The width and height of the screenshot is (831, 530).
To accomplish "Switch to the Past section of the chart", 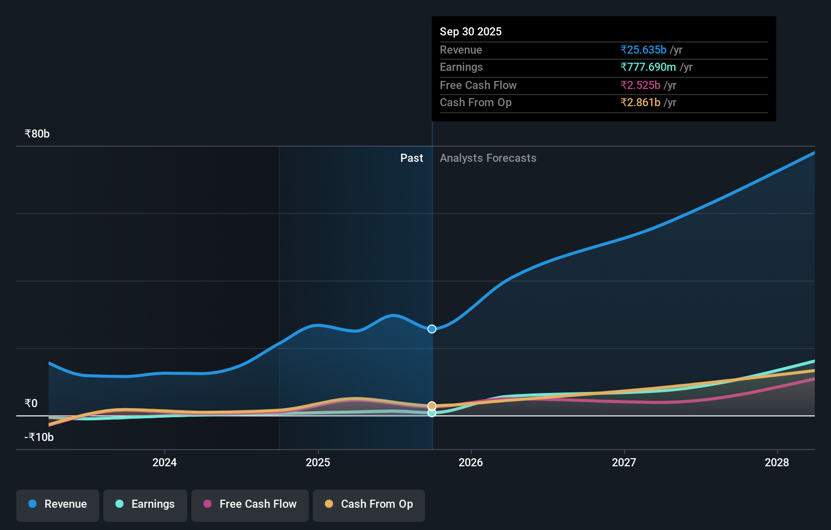I will 411,158.
